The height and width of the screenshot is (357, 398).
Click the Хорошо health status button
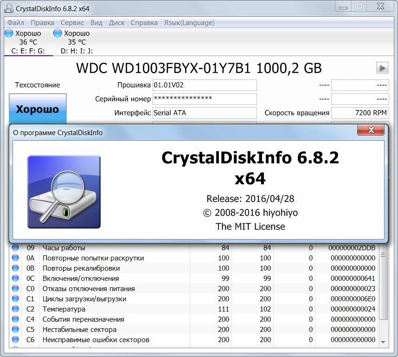point(38,109)
